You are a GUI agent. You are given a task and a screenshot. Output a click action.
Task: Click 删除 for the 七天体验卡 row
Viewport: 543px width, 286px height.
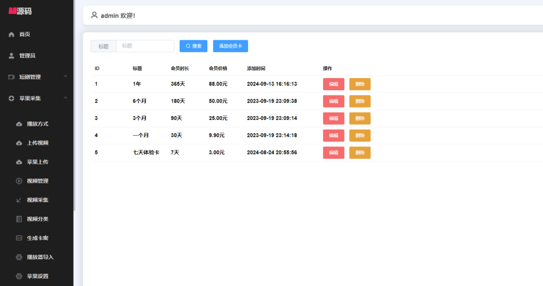(360, 153)
